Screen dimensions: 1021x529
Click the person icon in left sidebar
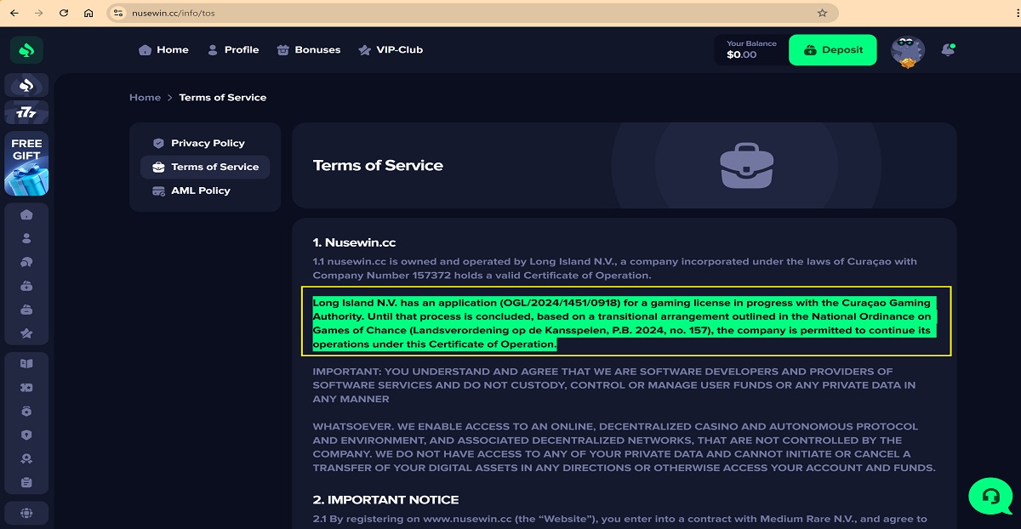(x=26, y=239)
